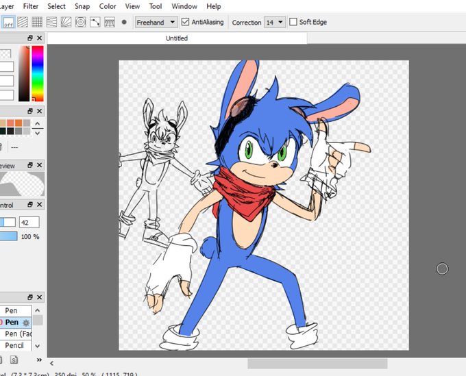Select the curve snap icon
Viewport: 466px width, 376px height.
click(95, 23)
